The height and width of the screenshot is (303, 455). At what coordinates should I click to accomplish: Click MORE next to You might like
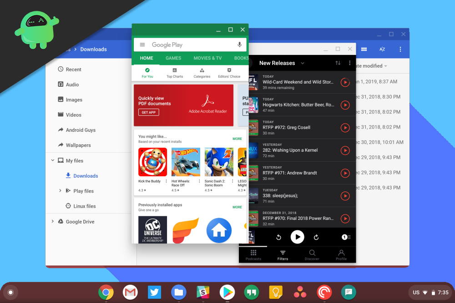pyautogui.click(x=237, y=139)
